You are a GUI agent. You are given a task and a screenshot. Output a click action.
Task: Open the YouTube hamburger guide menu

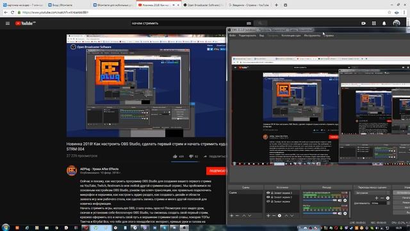(x=8, y=23)
